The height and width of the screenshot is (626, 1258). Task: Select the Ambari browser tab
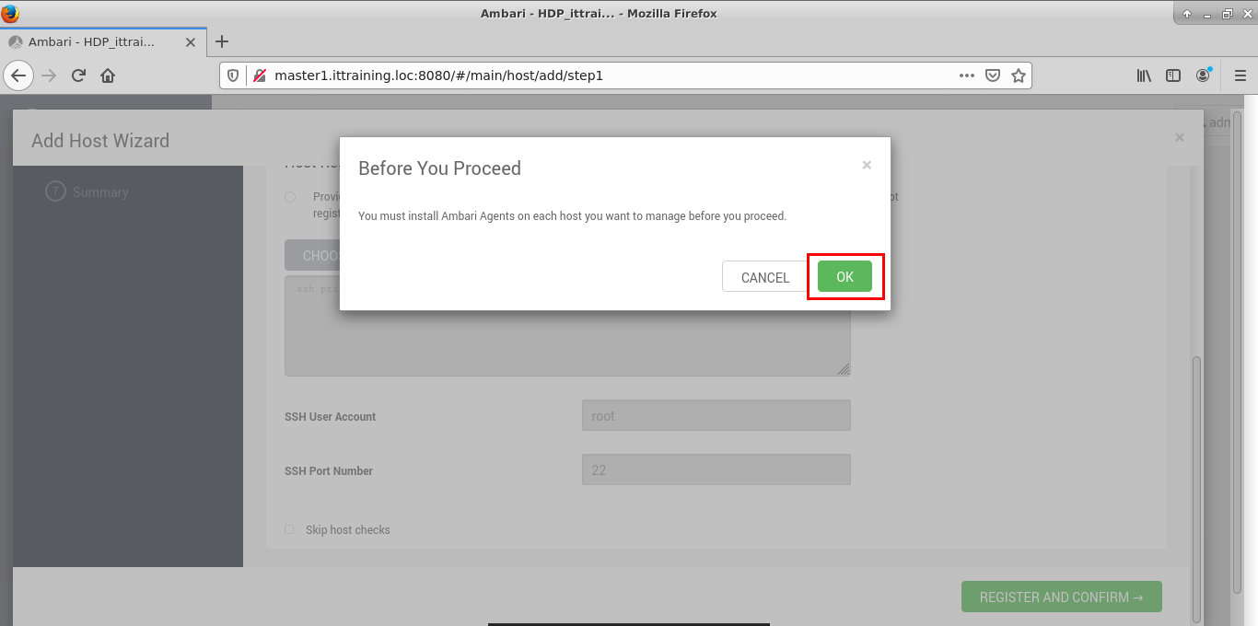pyautogui.click(x=92, y=42)
